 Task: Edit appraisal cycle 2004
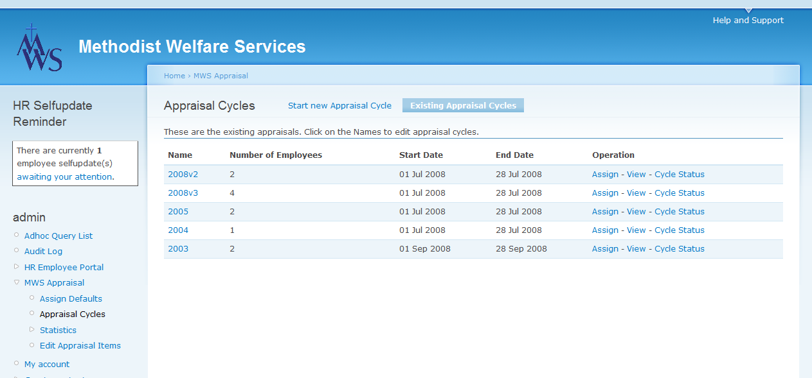(178, 230)
